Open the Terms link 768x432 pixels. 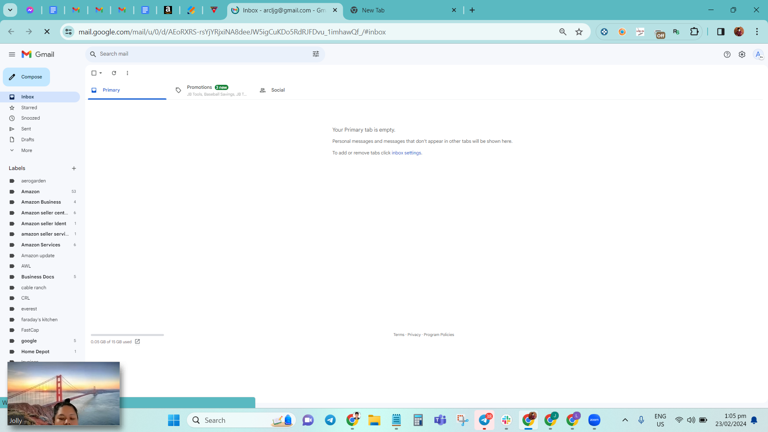(x=399, y=335)
